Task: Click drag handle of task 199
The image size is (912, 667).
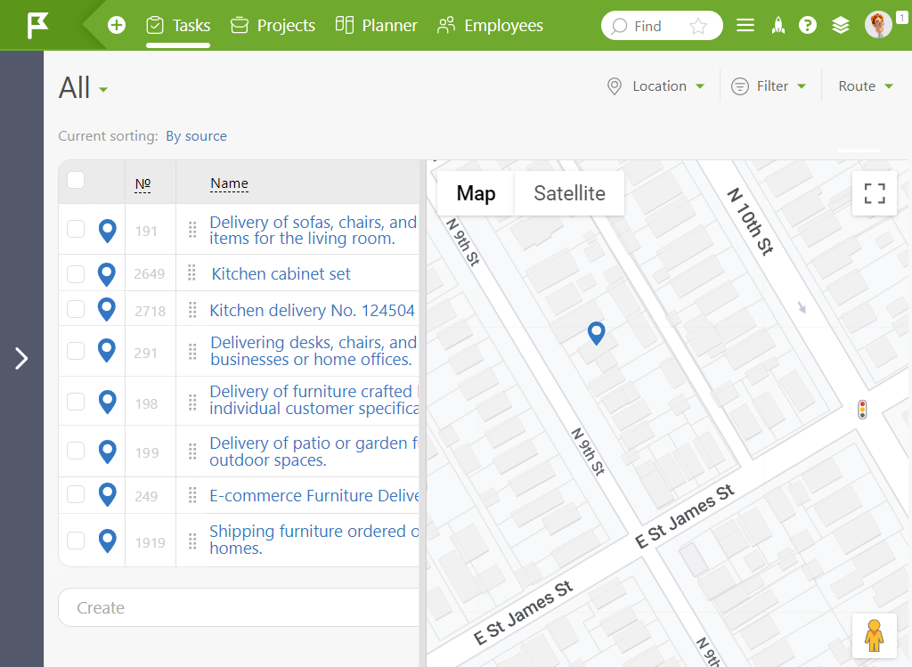Action: 192,451
